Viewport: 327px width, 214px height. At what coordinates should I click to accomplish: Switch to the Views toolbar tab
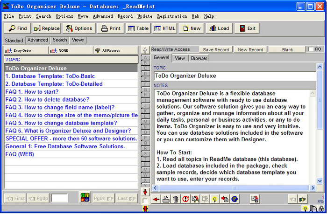[x=78, y=40]
